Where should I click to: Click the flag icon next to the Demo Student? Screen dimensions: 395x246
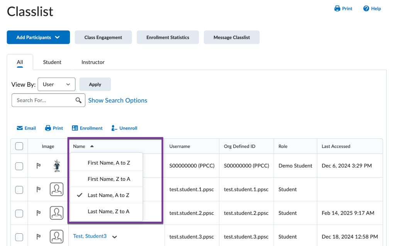coord(38,165)
